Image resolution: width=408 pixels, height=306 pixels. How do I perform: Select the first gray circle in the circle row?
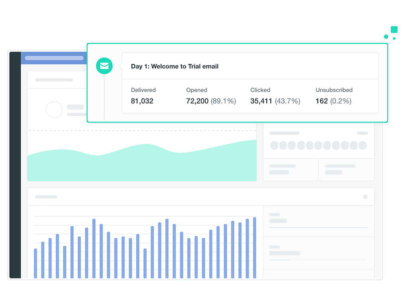click(x=274, y=145)
